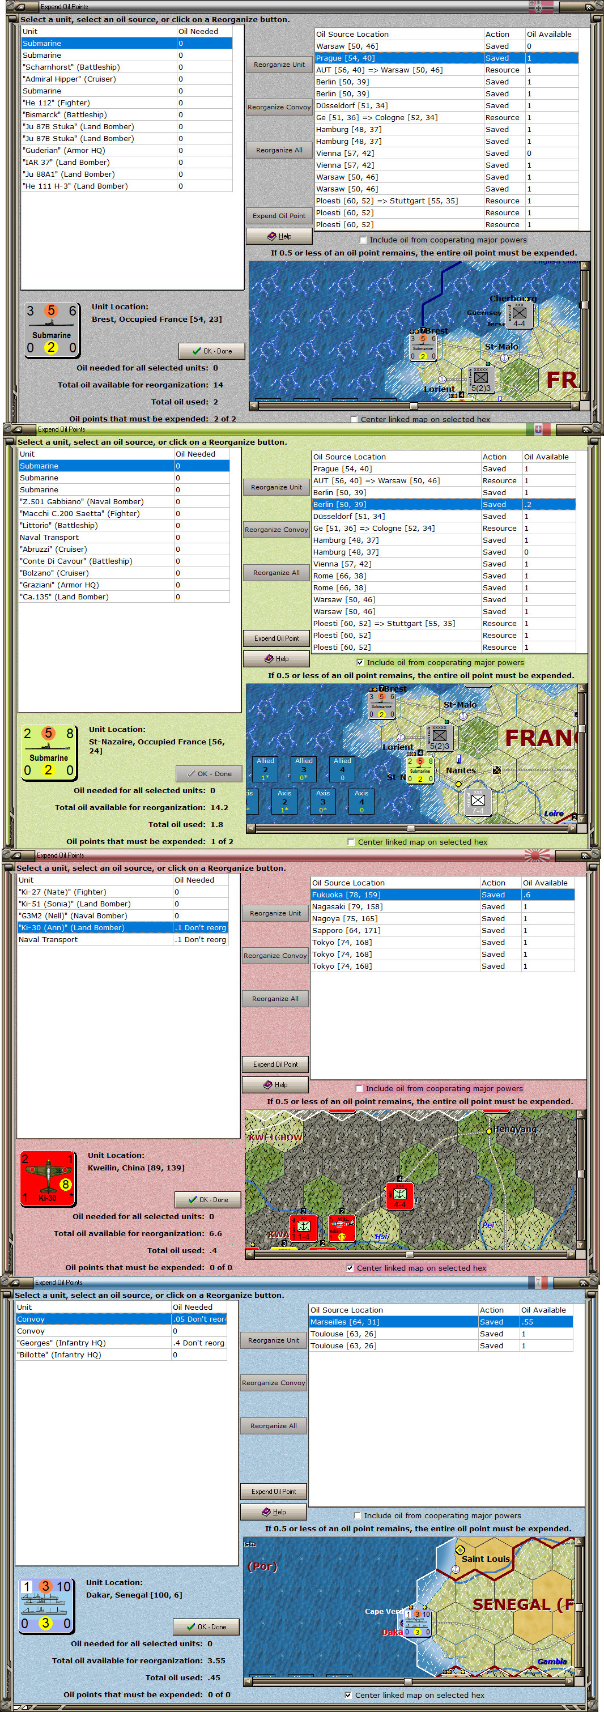Viewport: 604px width, 1712px height.
Task: Click Expend Oil Point in the Kweilin window
Action: pyautogui.click(x=275, y=1064)
